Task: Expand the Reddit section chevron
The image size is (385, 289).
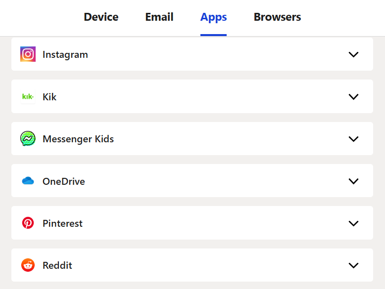Action: (353, 265)
